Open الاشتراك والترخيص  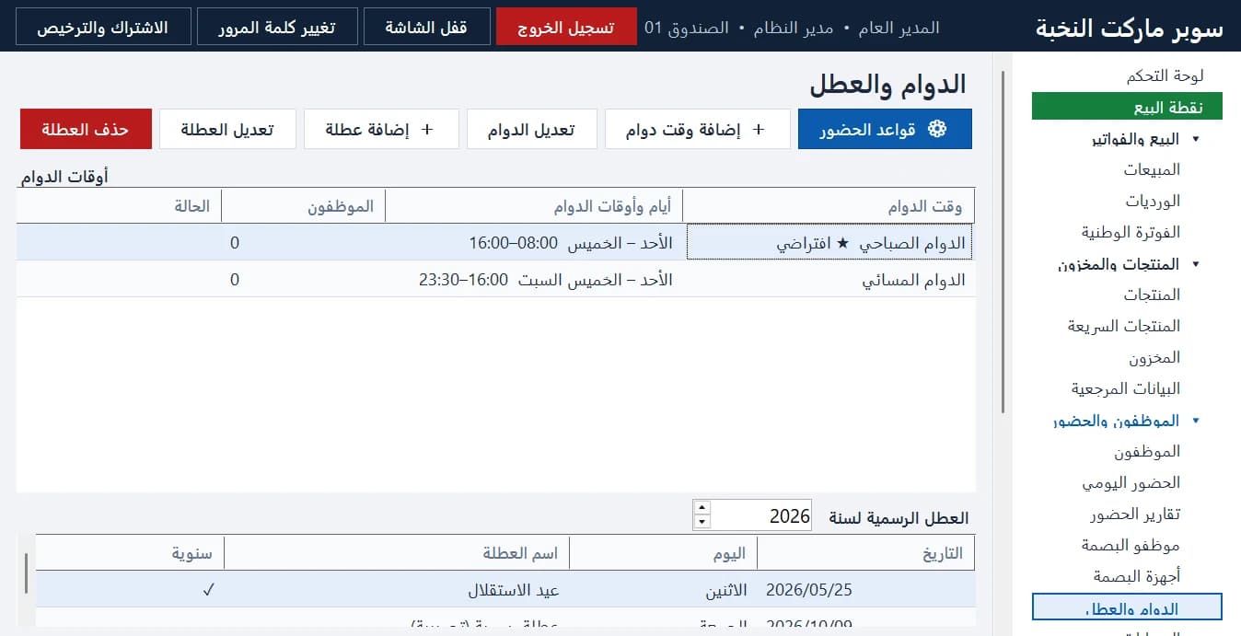tap(103, 27)
